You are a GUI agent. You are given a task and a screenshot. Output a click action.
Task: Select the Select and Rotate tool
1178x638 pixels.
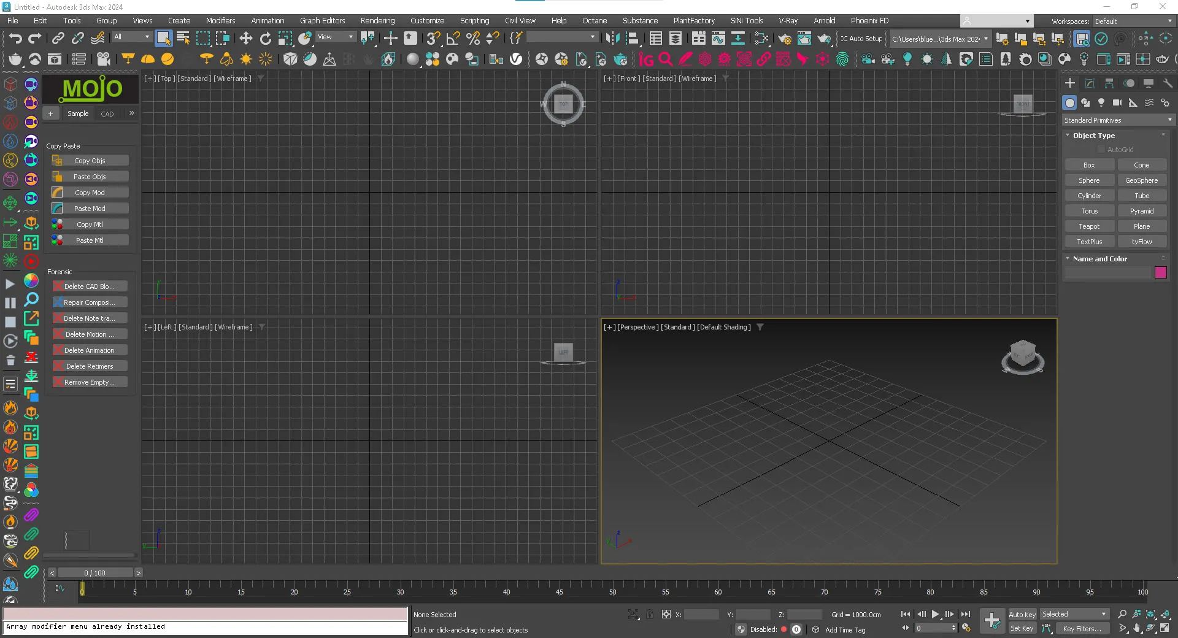pyautogui.click(x=265, y=39)
